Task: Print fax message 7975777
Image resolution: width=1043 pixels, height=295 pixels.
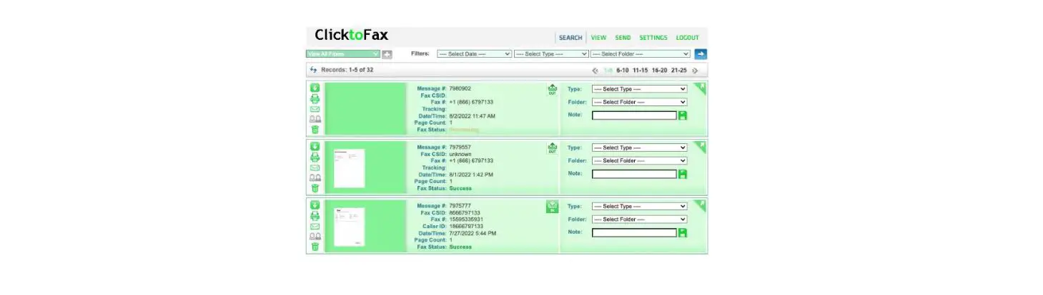Action: coord(315,215)
